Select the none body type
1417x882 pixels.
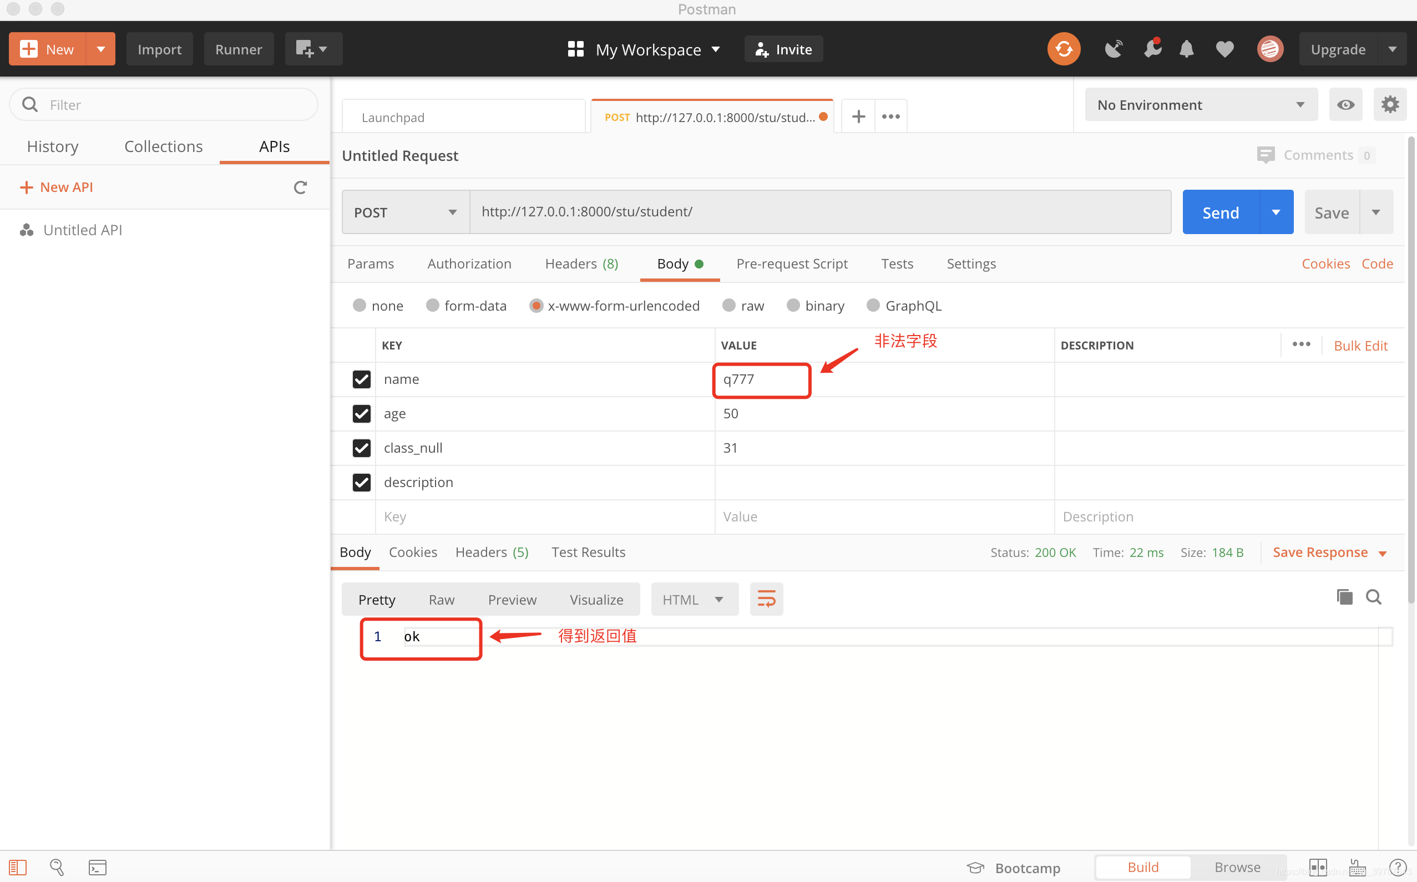tap(360, 305)
